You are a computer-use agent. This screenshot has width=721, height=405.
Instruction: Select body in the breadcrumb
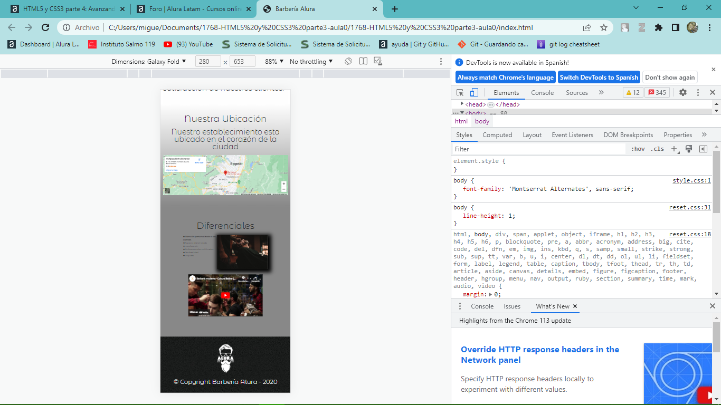[482, 121]
